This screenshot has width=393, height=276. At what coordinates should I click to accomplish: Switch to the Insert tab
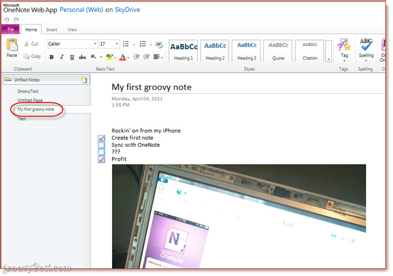52,30
